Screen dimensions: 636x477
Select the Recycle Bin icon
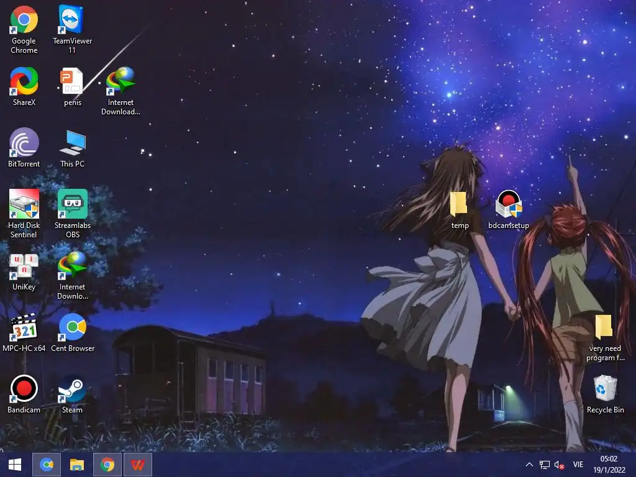tap(605, 394)
